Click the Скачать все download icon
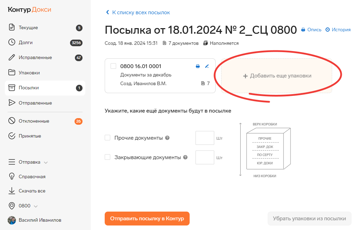Image resolution: width=355 pixels, height=230 pixels. pyautogui.click(x=11, y=191)
